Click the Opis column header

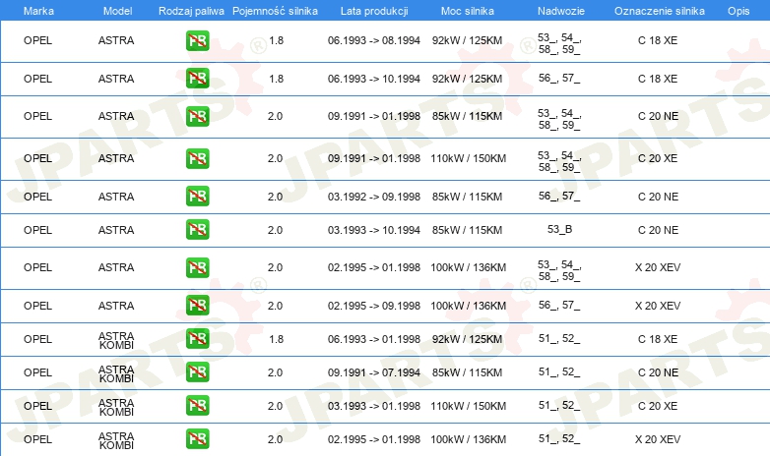click(x=738, y=11)
